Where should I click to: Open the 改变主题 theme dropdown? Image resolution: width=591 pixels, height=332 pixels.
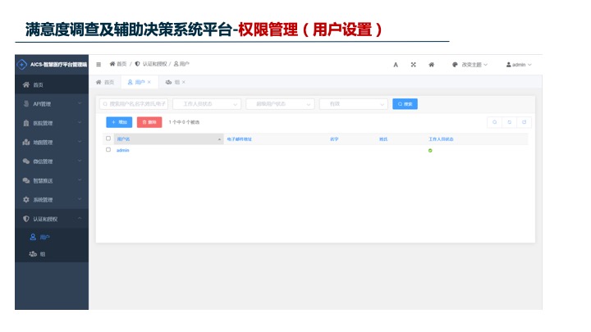470,65
